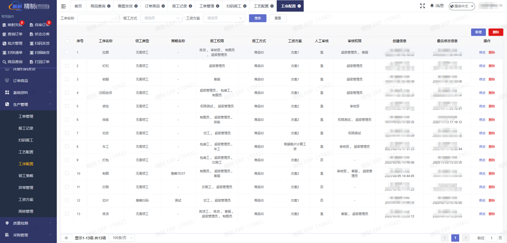Open the 扫码发货 quick shortcut in sidebar
Screen dimensions: 507x243
click(x=40, y=43)
